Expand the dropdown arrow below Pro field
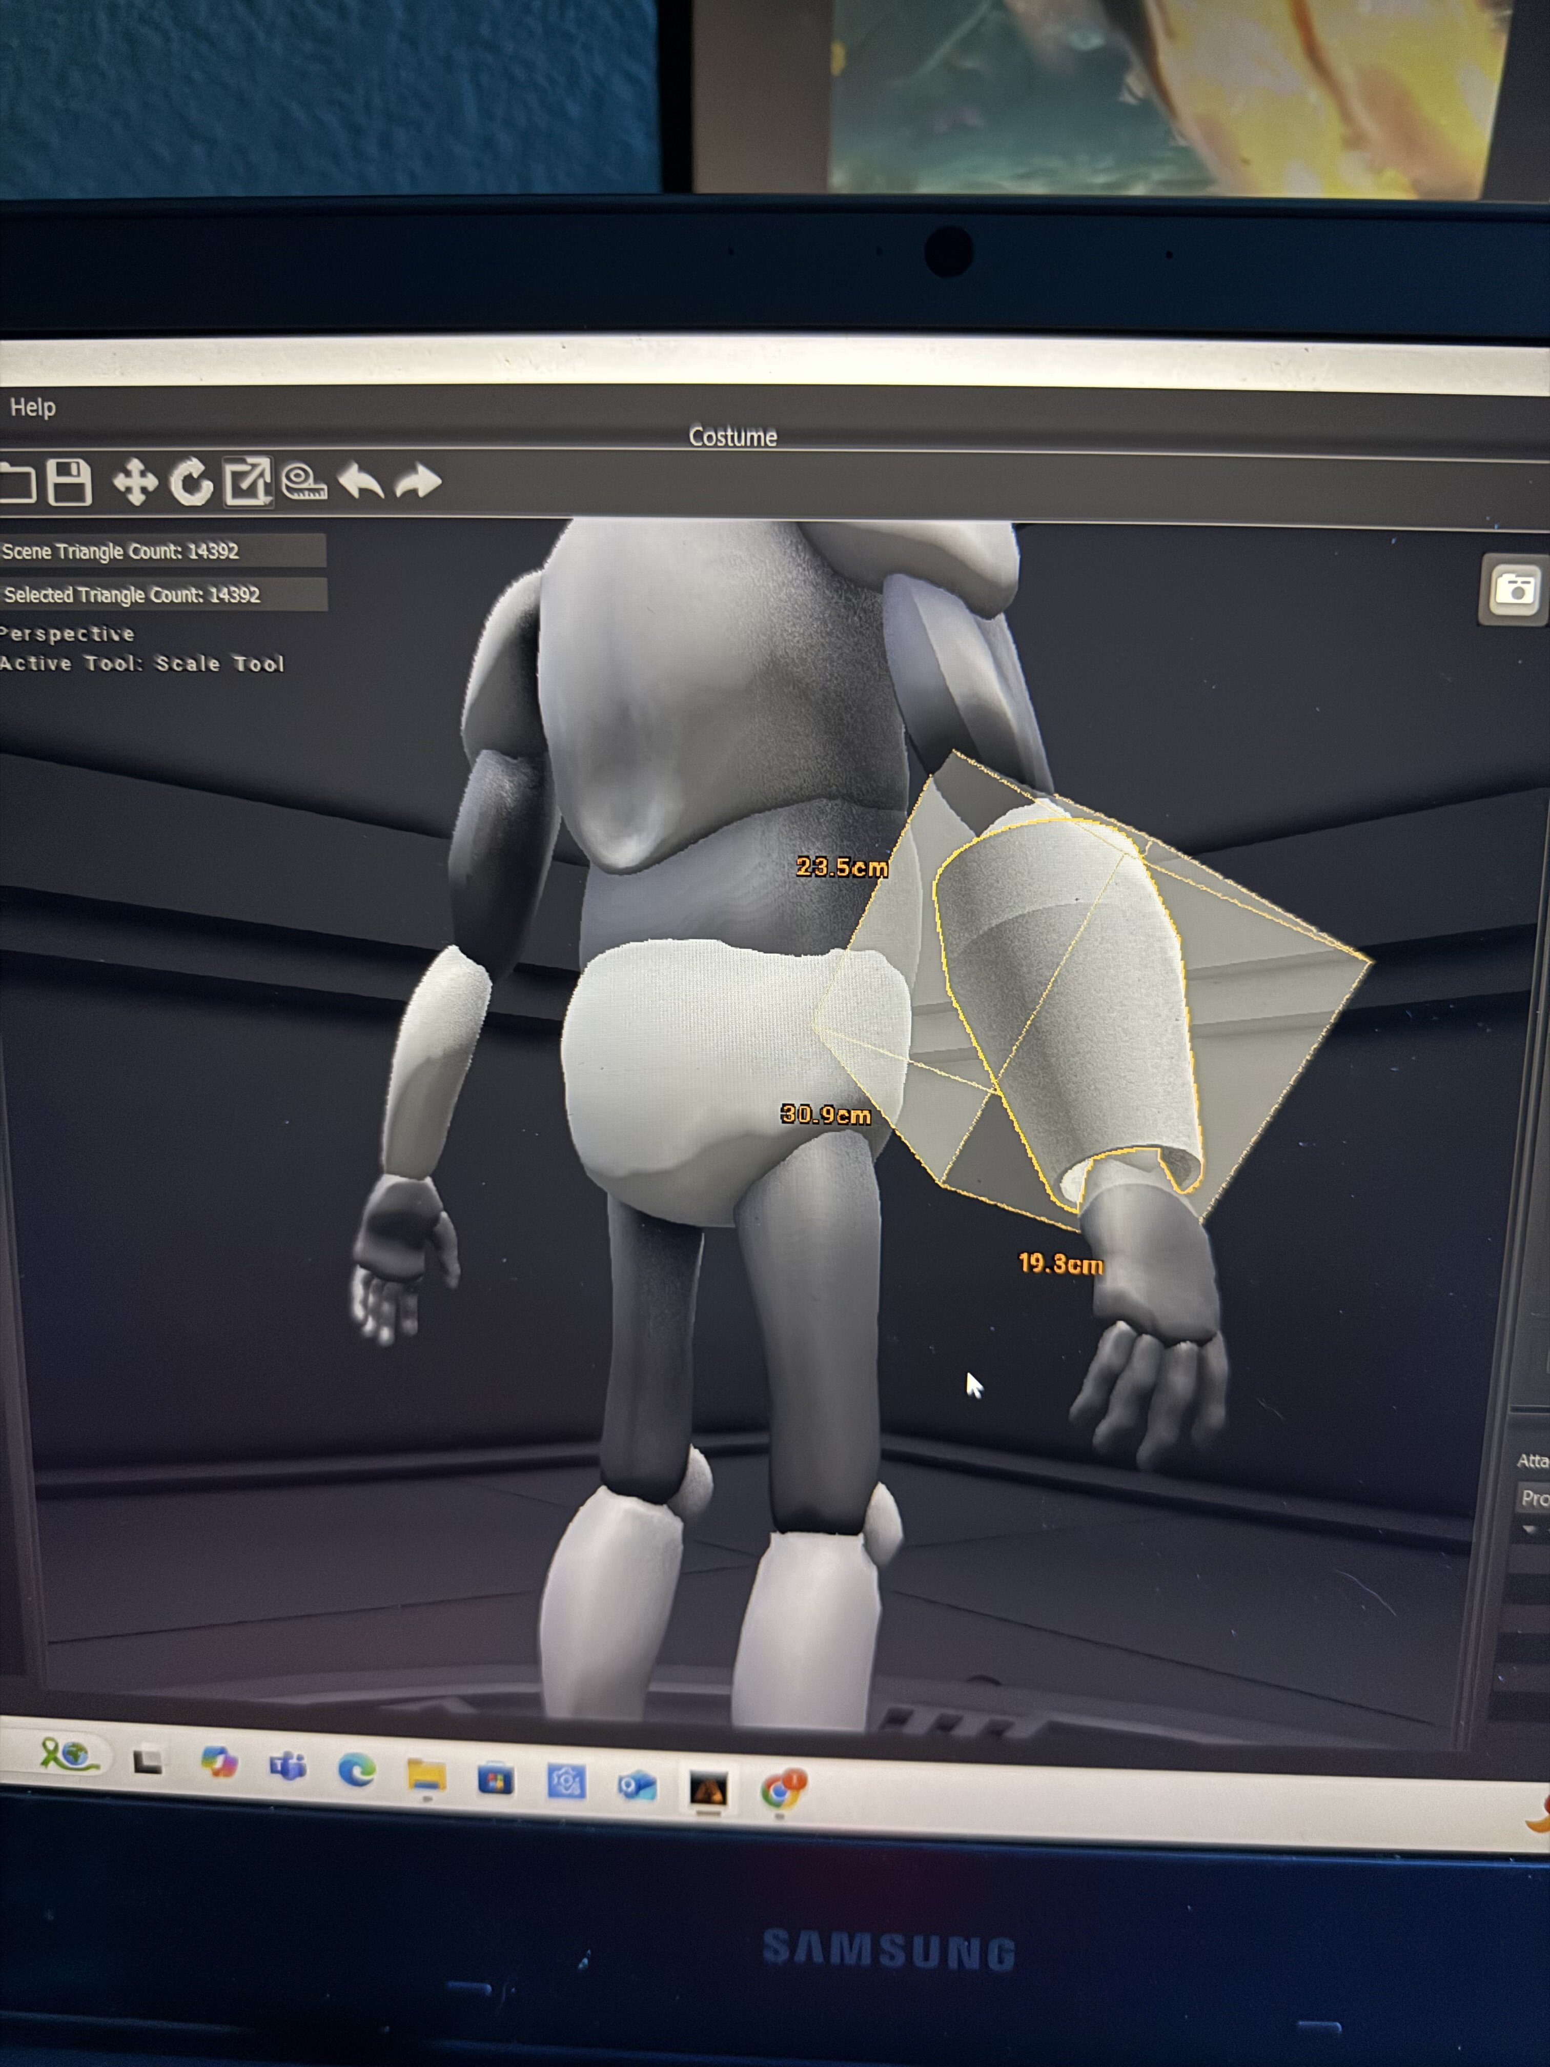The height and width of the screenshot is (2067, 1550). 1529,1530
